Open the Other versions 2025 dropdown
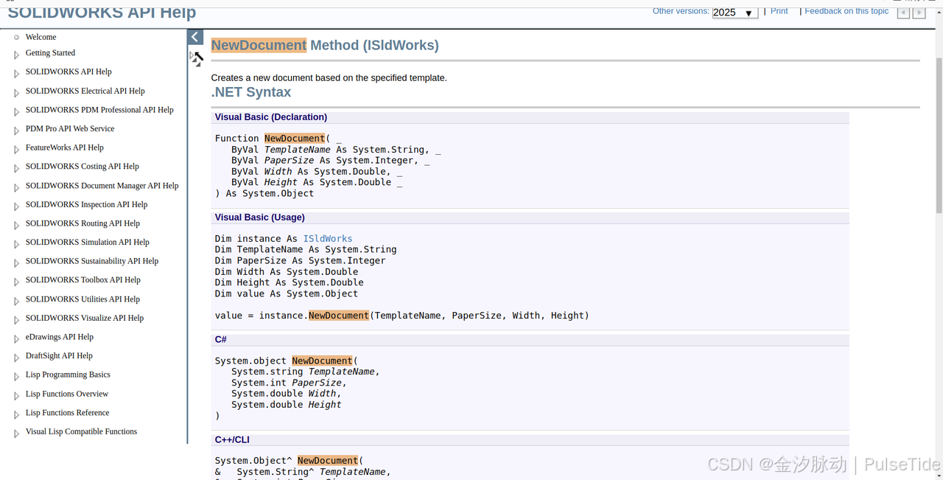The image size is (943, 480). click(735, 13)
